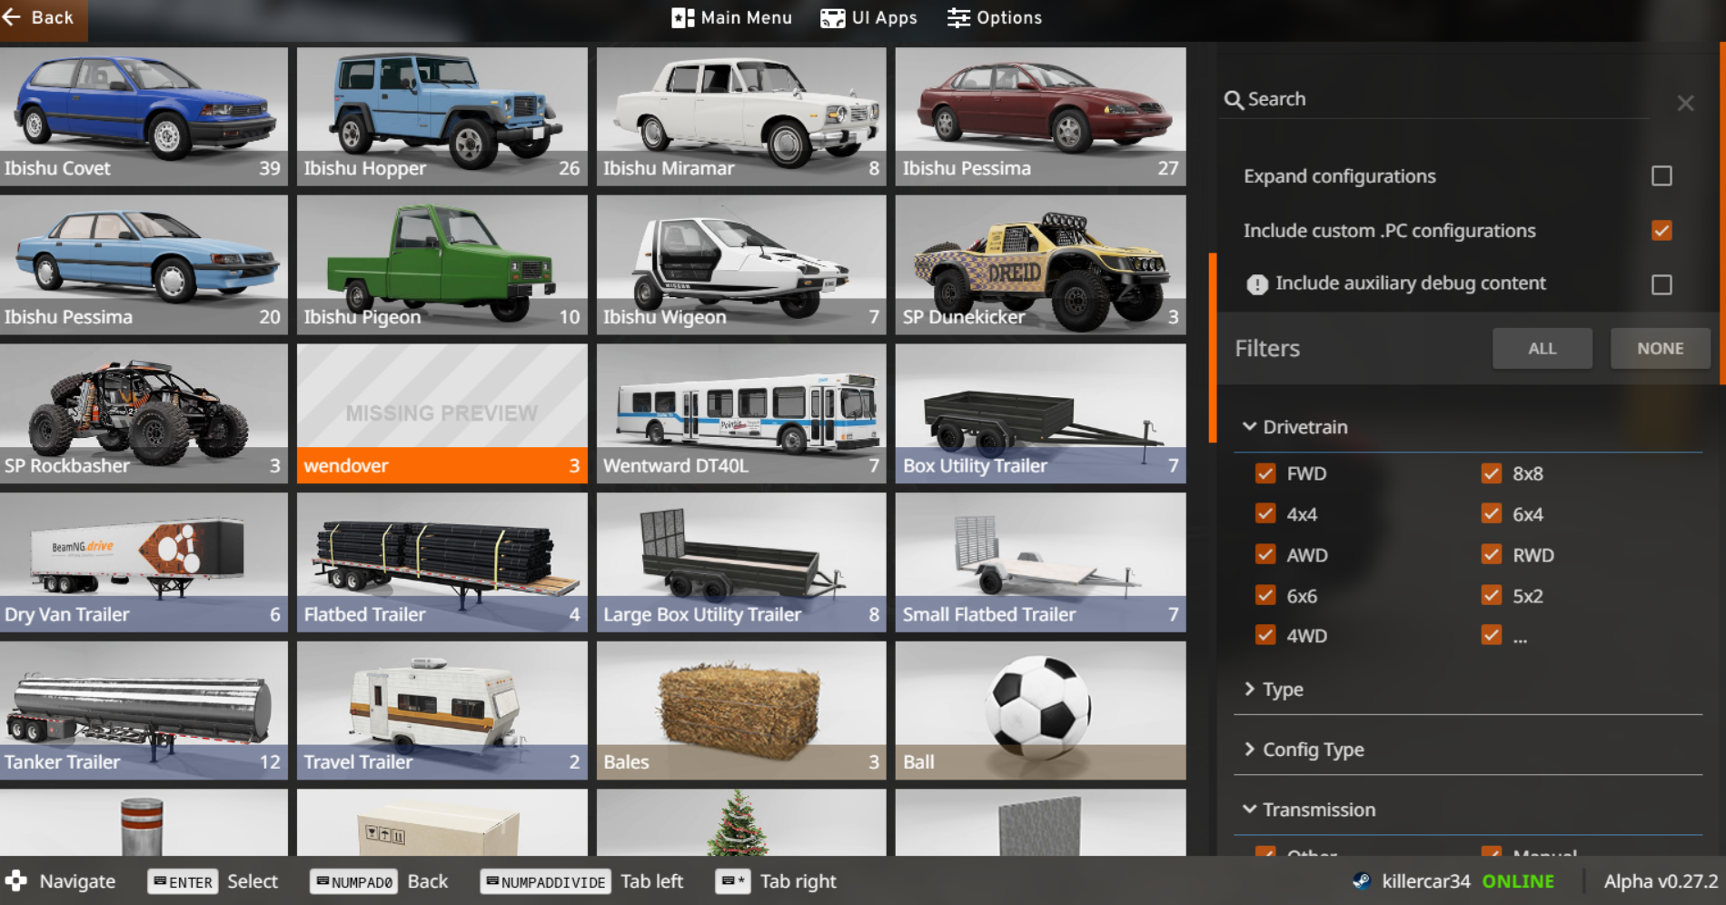Select the Ball prop
Viewport: 1726px width, 905px height.
(1040, 711)
